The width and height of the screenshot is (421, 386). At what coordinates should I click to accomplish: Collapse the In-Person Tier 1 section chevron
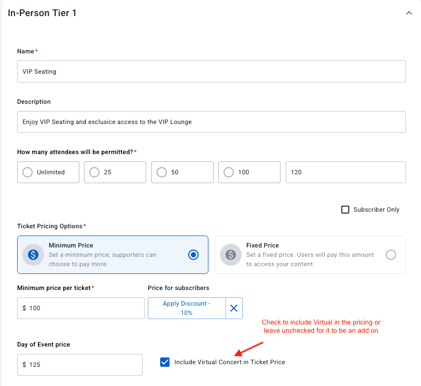[409, 13]
